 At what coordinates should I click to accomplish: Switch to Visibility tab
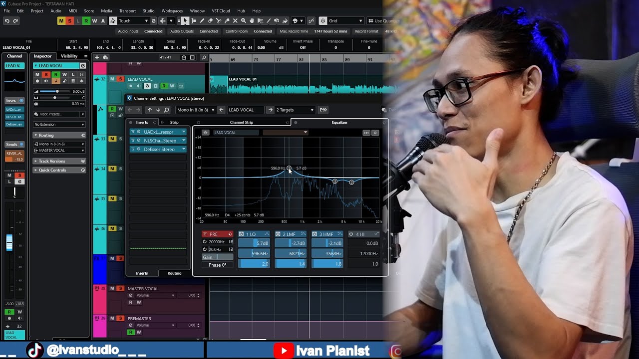(x=69, y=56)
